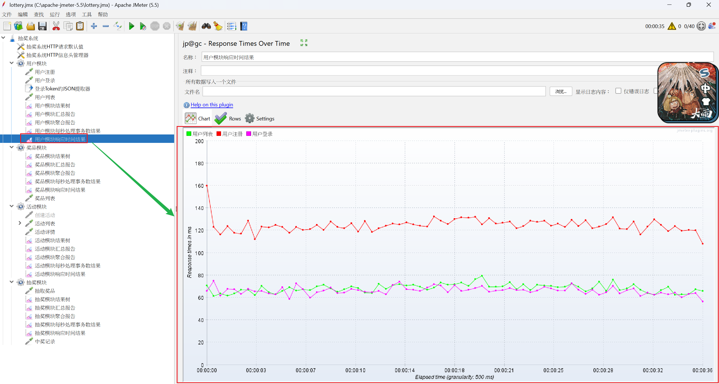719x384 pixels.
Task: Enable the 仅错误日志 checkbox
Action: pos(618,91)
